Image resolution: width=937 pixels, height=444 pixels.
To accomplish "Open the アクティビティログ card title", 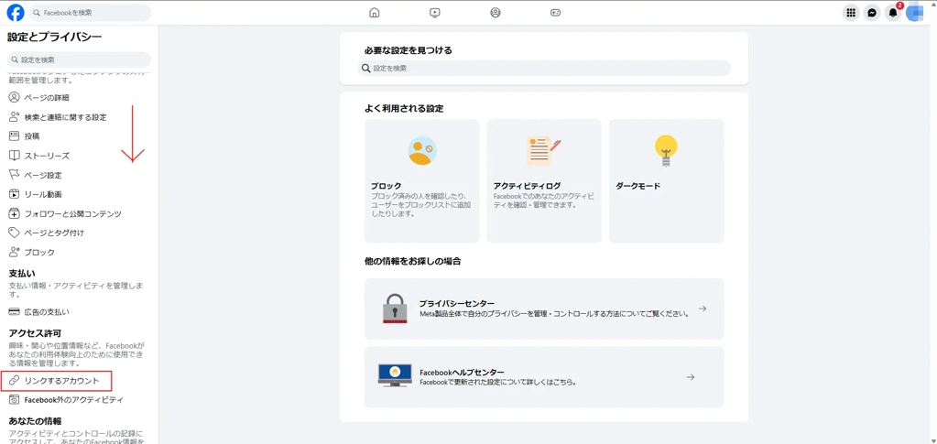I will point(527,186).
